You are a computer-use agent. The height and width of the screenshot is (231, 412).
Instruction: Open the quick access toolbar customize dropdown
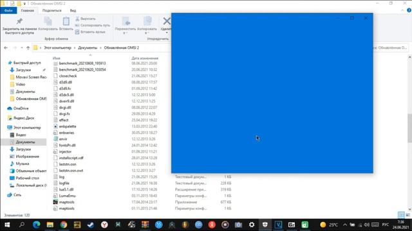coord(24,4)
